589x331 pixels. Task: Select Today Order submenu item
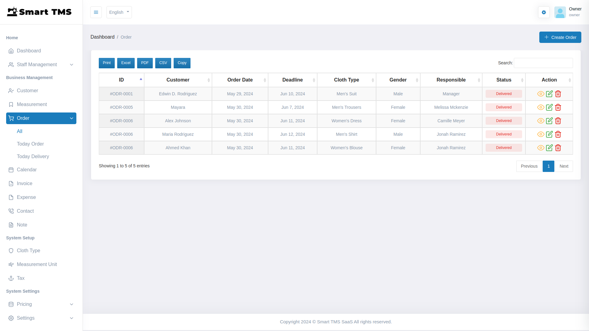point(30,144)
